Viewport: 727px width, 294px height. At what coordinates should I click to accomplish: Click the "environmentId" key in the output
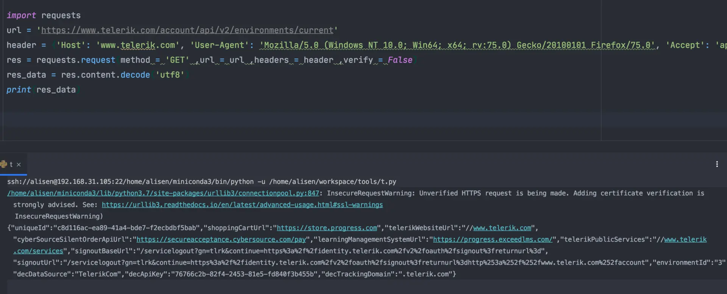pyautogui.click(x=680, y=263)
